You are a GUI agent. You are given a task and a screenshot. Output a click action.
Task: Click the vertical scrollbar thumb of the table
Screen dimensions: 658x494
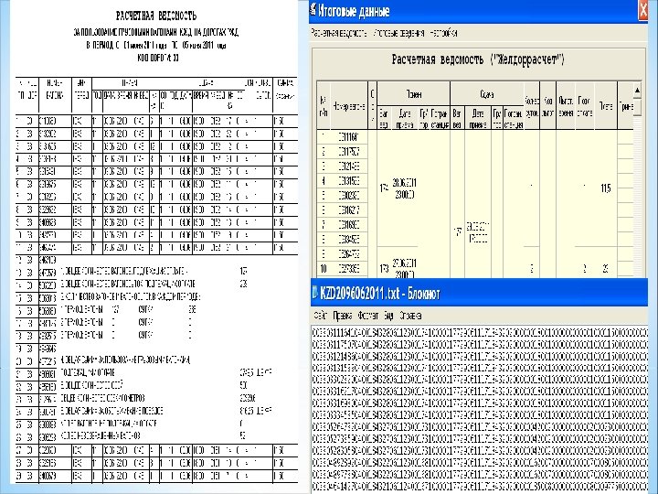[x=637, y=107]
